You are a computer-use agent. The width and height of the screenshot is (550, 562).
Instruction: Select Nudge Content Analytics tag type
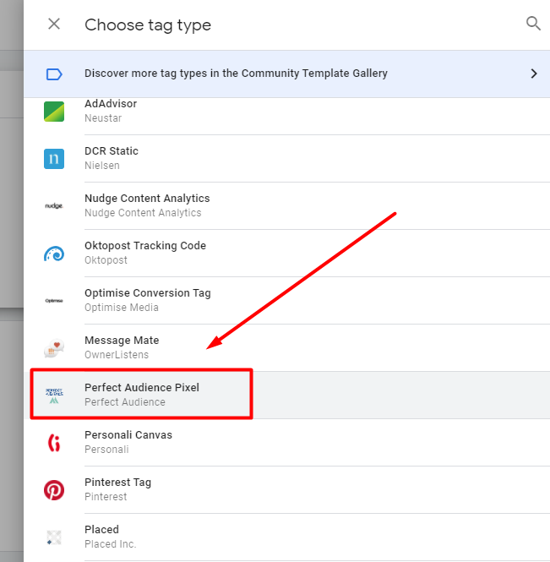[286, 205]
